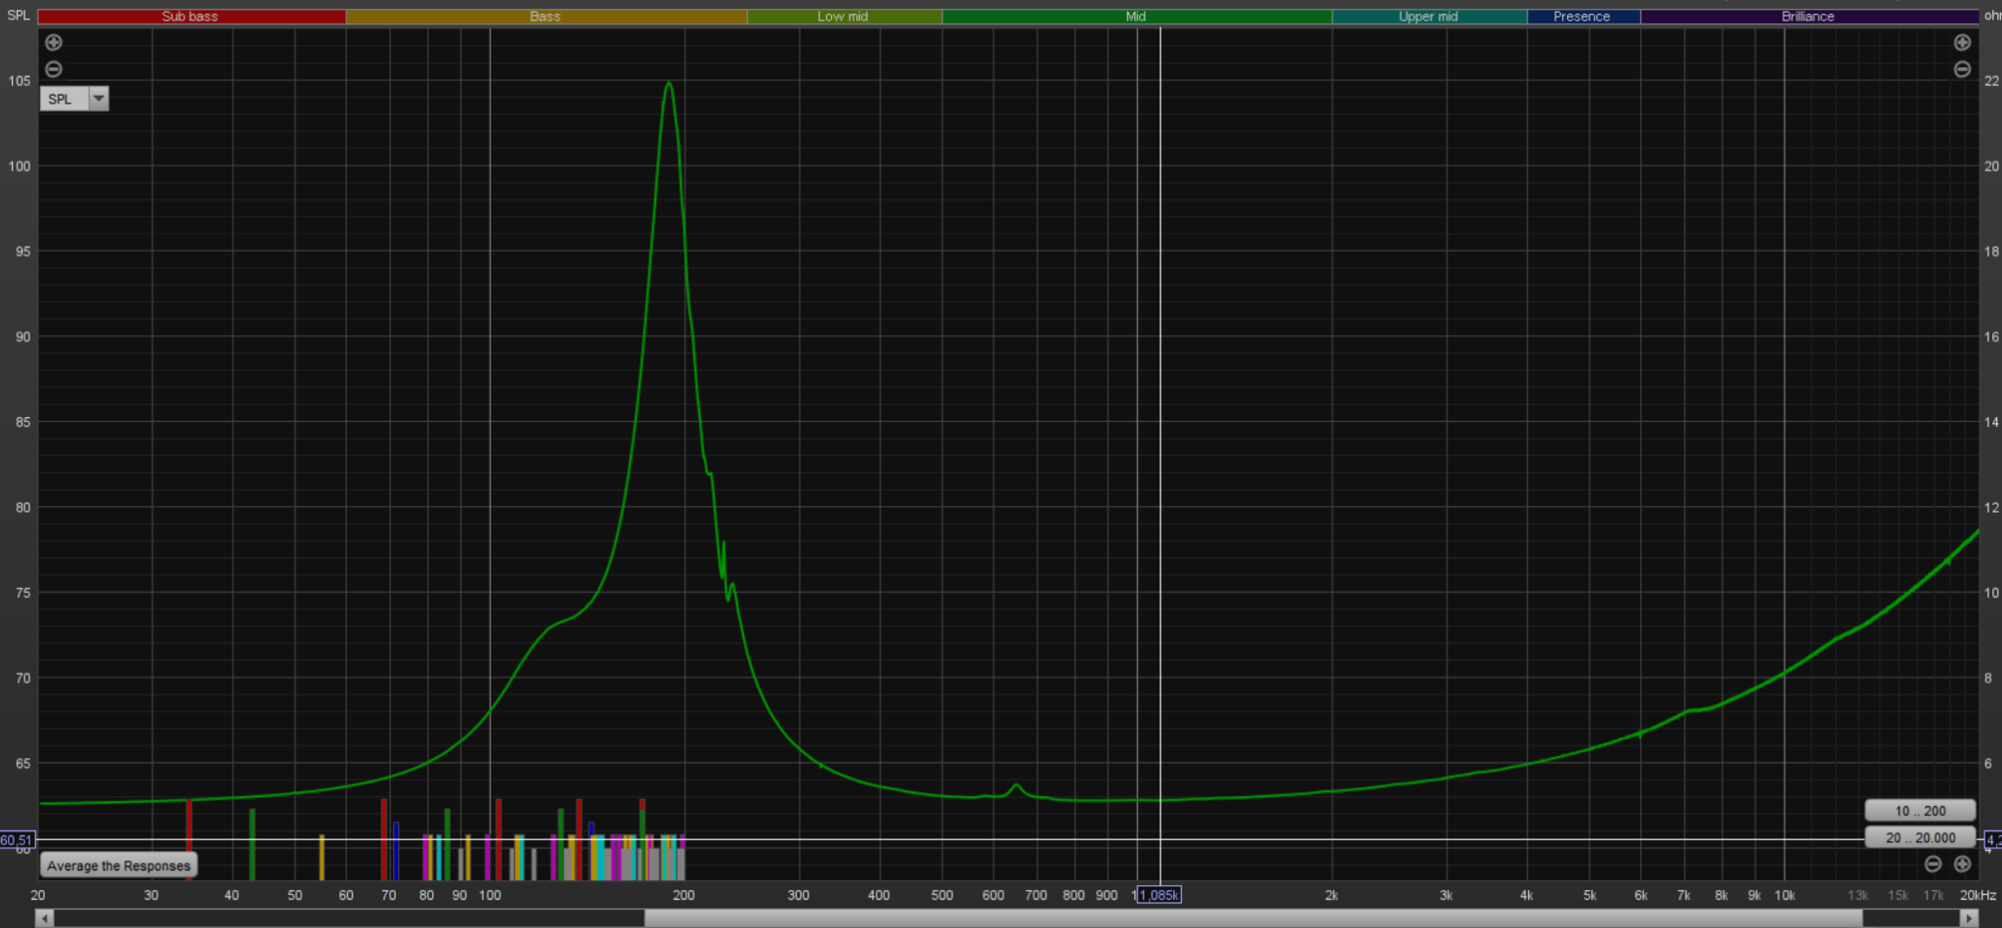2002x928 pixels.
Task: Click the minus zoom icon near the ohm axis
Action: [x=1962, y=69]
